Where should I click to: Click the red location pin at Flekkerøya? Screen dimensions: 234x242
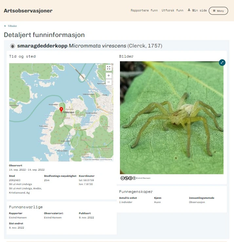click(x=61, y=109)
